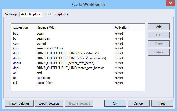Open the Help button
The image size is (177, 111).
point(162,103)
